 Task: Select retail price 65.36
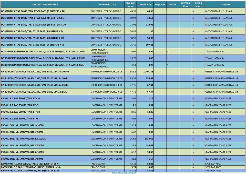click(150, 11)
